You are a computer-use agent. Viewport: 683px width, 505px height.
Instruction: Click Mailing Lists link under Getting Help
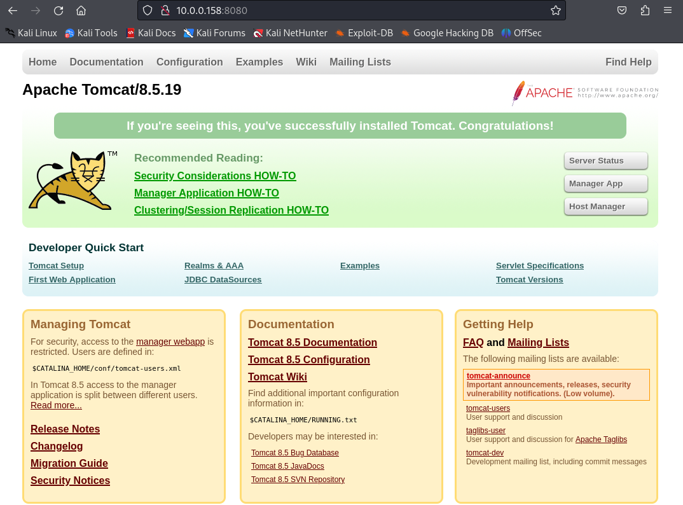(539, 342)
